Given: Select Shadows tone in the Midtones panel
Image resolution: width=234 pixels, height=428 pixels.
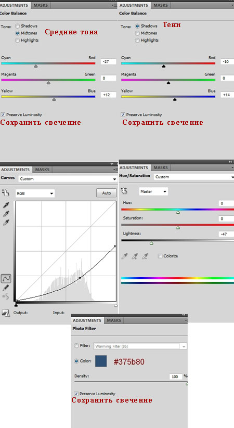Looking at the screenshot, I should pos(18,26).
